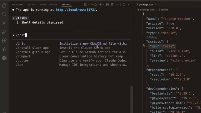Click the "react-dom" dependency line
Screen dimensions: 201x113
click(170, 79)
